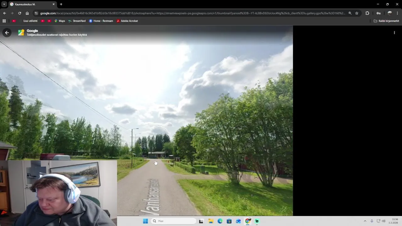Open the Maps bookmark
This screenshot has width=402, height=226.
coord(60,21)
